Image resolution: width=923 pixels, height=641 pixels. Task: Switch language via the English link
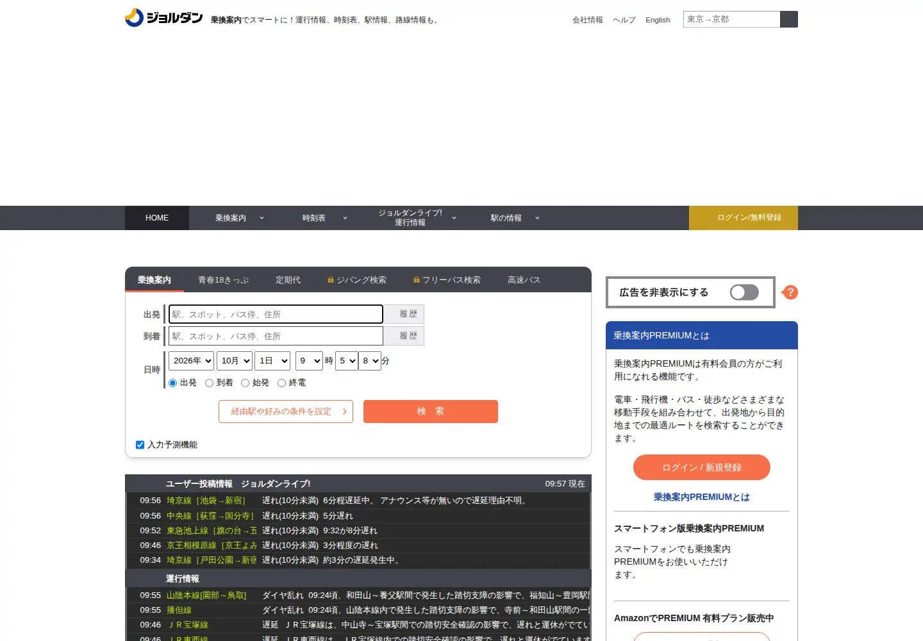click(658, 20)
